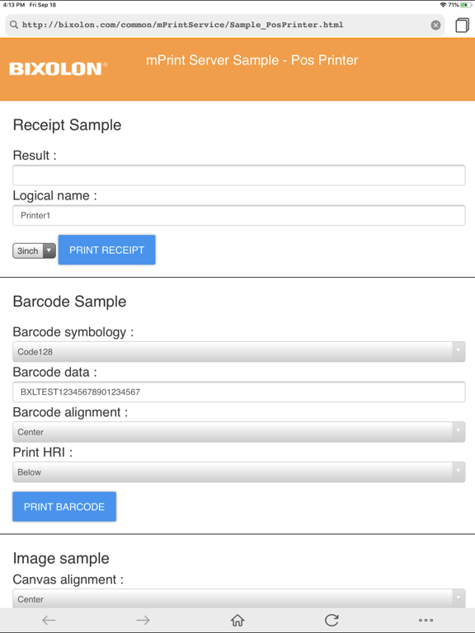
Task: Open the three-dot more options menu
Action: coord(426,620)
